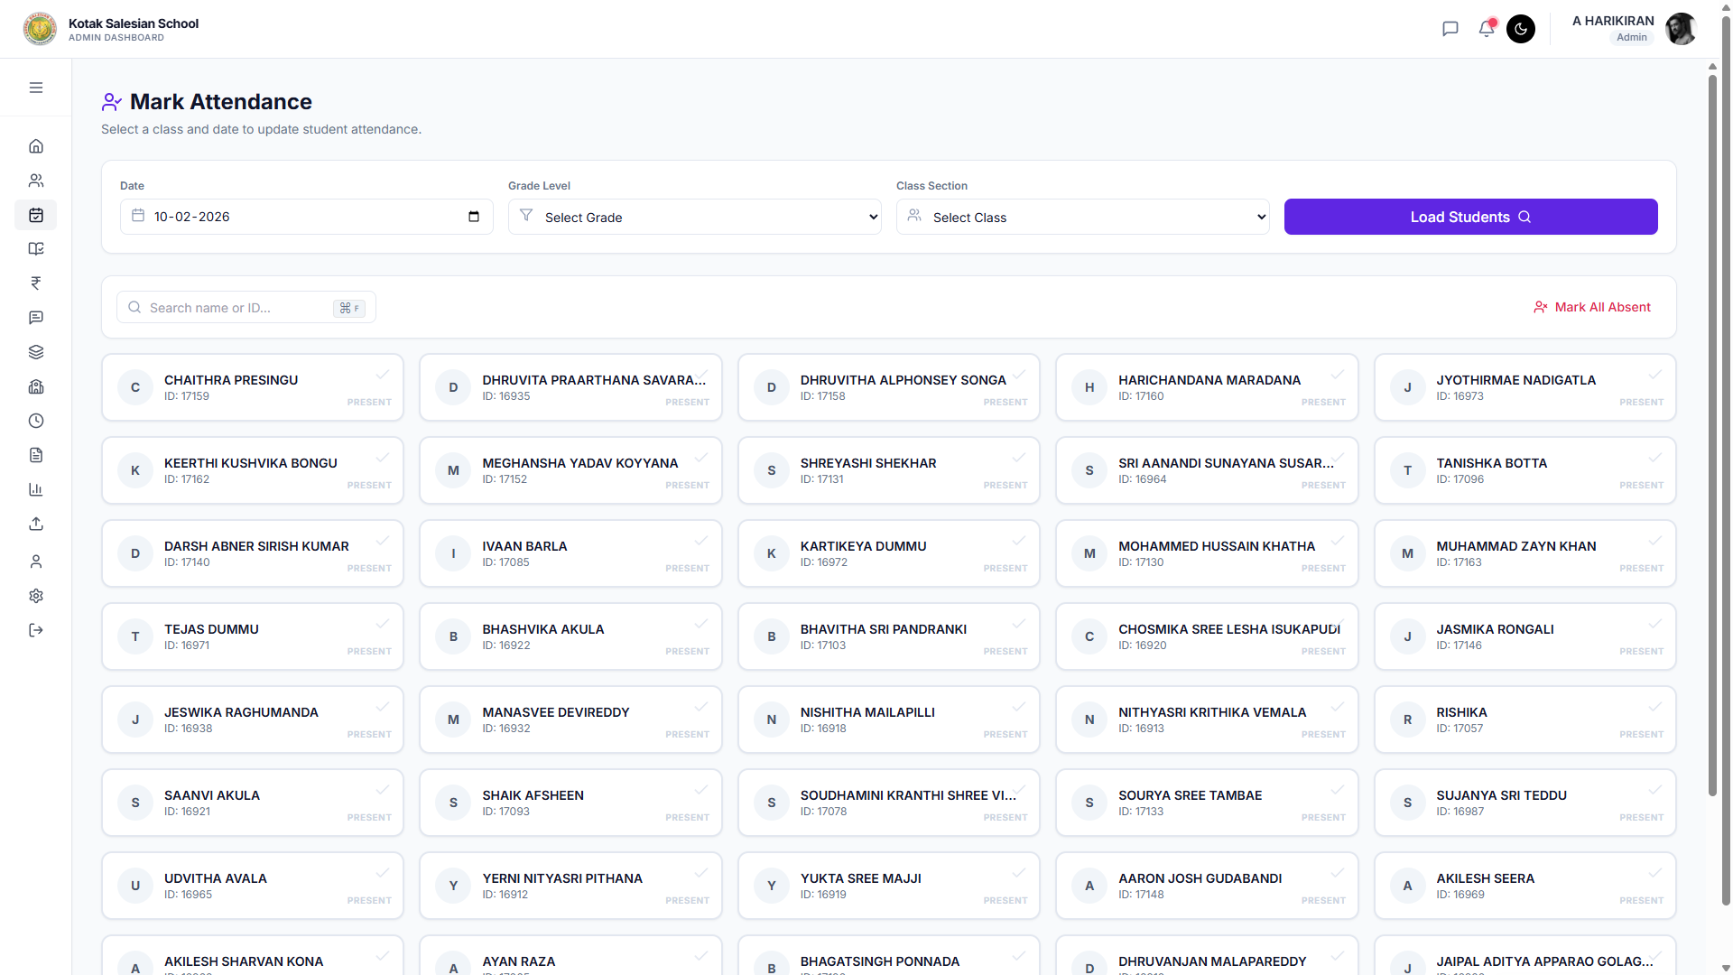The width and height of the screenshot is (1733, 975).
Task: Collapse the sidebar with the hamburger menu
Action: click(36, 87)
